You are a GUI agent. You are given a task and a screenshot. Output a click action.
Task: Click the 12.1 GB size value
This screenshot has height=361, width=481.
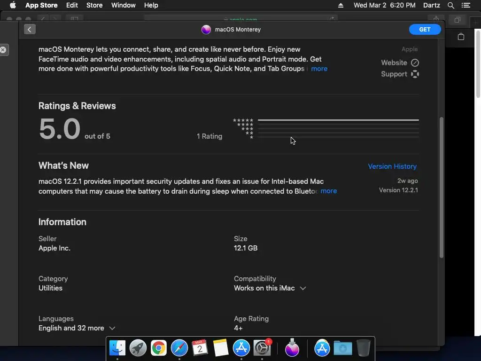coord(246,248)
